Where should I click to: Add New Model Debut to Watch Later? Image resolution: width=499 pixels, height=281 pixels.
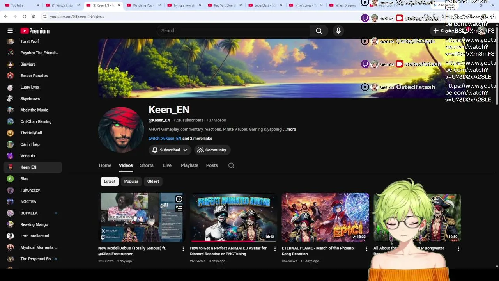coord(179,199)
